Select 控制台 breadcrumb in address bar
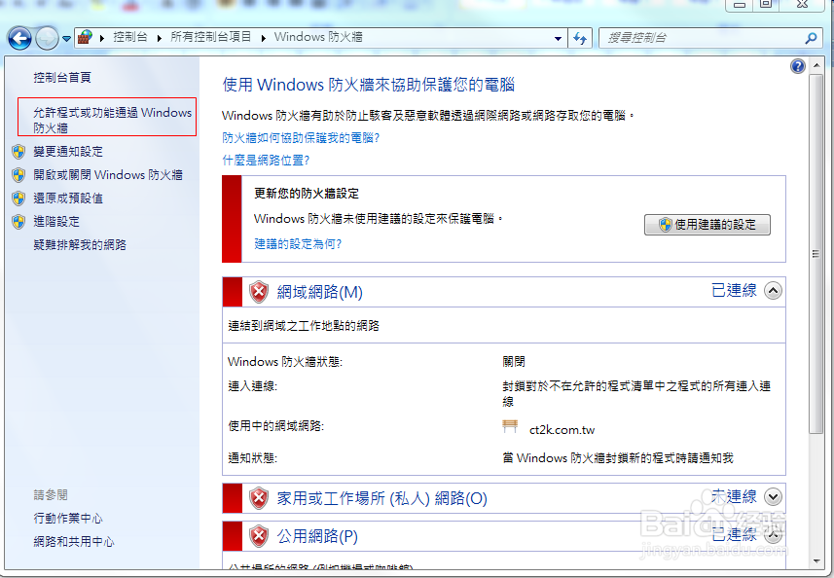Viewport: 834px width, 578px height. 129,37
